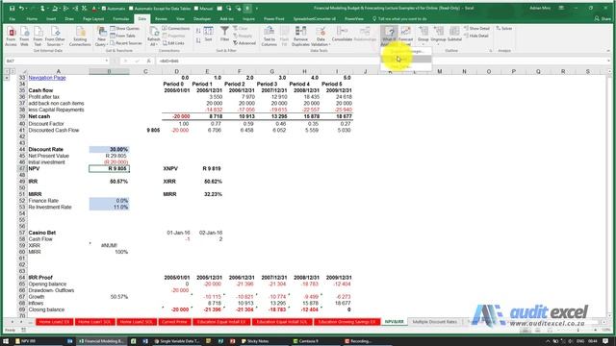Open the Data Validation dropdown
Image resolution: width=616 pixels, height=346 pixels.
(321, 37)
